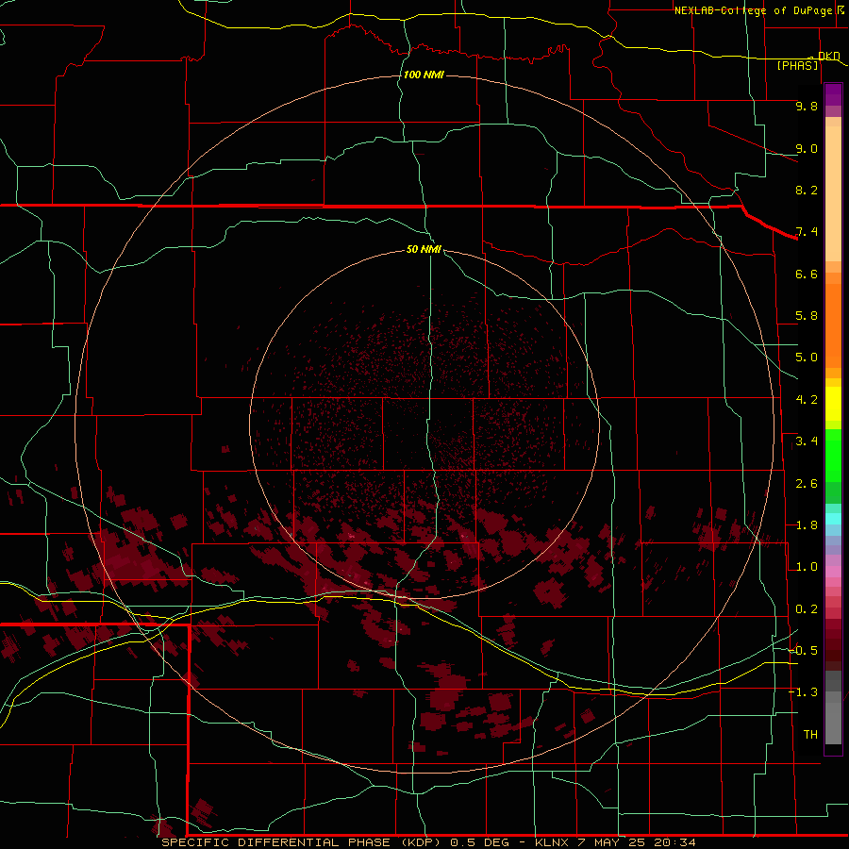Screen dimensions: 849x849
Task: Pick the yellow segment of color bar
Action: (833, 404)
